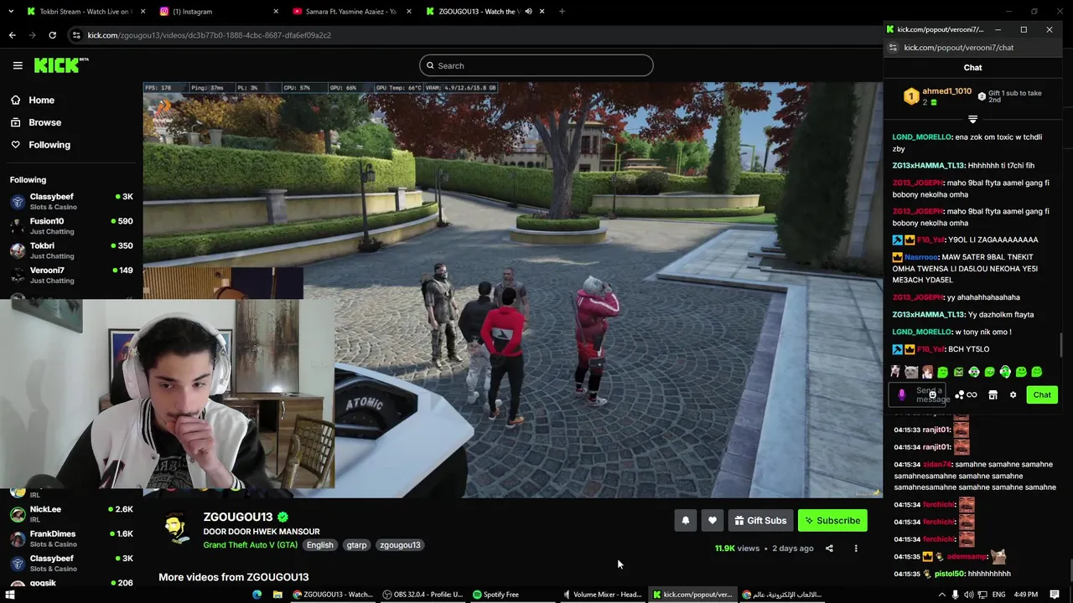
Task: Click the main browser address bar URL
Action: click(x=210, y=35)
